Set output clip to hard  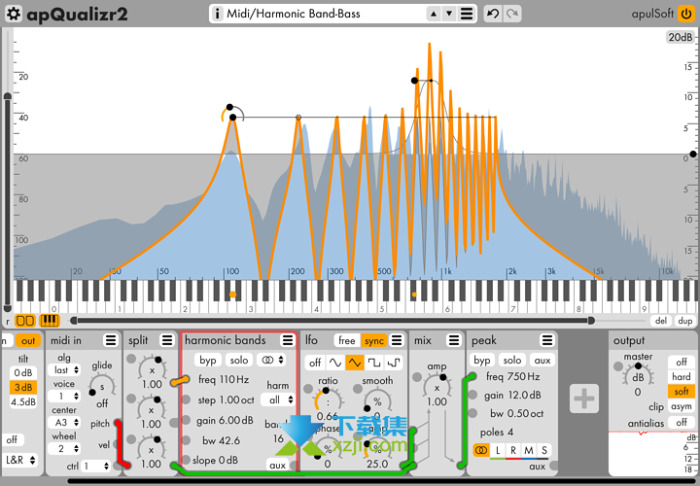tap(681, 377)
